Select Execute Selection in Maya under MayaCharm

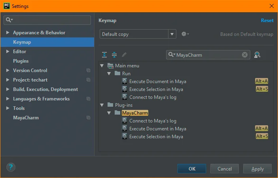point(156,137)
